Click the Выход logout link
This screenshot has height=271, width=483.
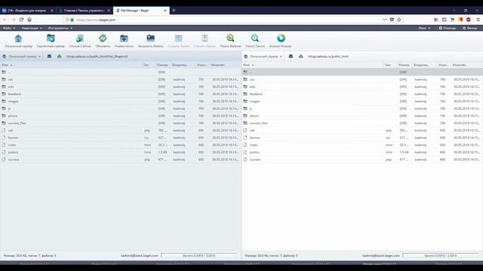(x=469, y=28)
